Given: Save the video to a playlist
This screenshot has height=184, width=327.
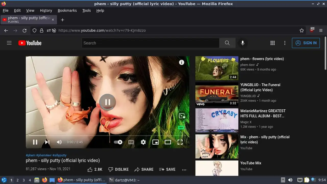Looking at the screenshot, I should point(167,169).
